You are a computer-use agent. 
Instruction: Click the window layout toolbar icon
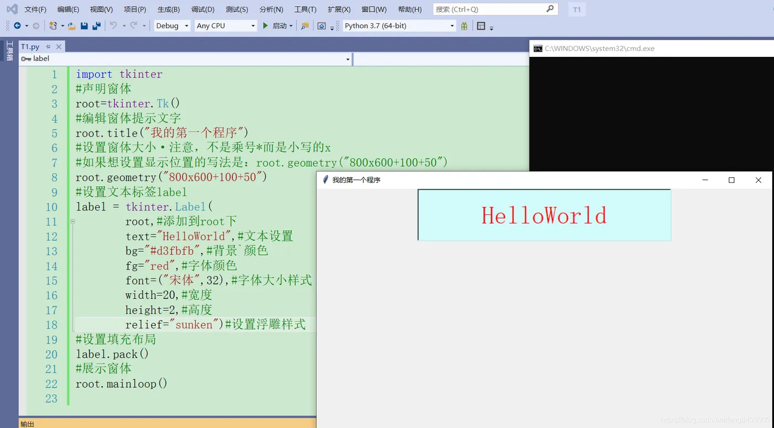(481, 26)
